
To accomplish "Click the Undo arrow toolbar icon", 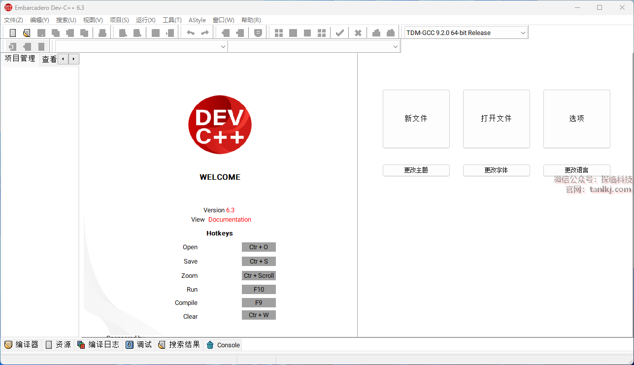I will [191, 33].
